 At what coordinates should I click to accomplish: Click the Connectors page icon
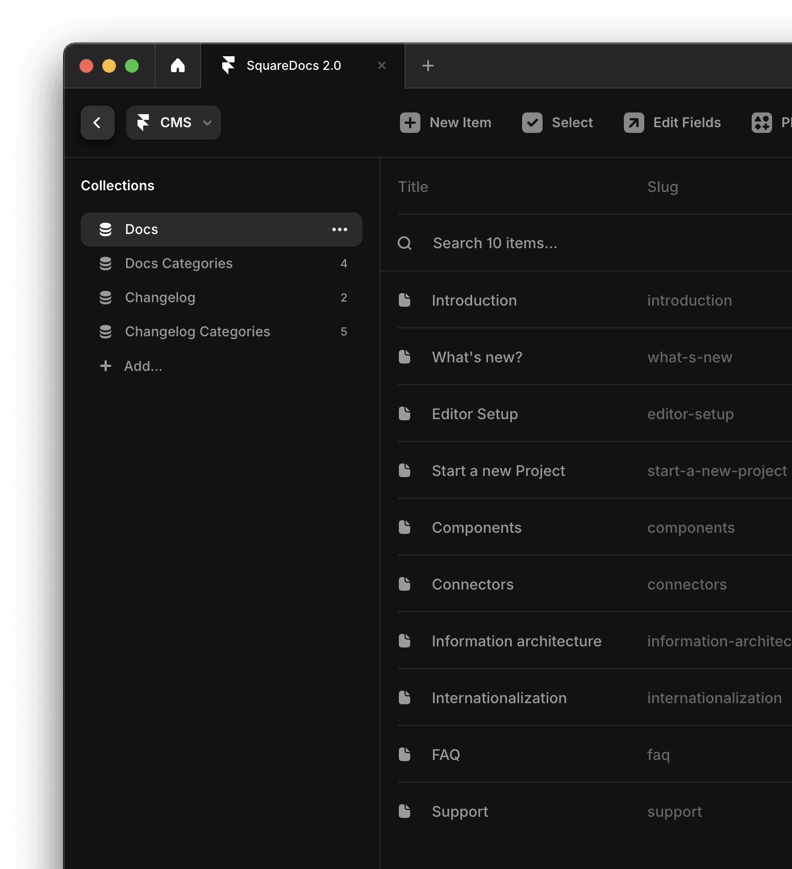coord(405,584)
